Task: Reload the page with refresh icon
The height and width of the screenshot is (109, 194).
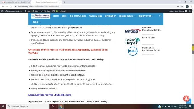Action: (x=11, y=7)
